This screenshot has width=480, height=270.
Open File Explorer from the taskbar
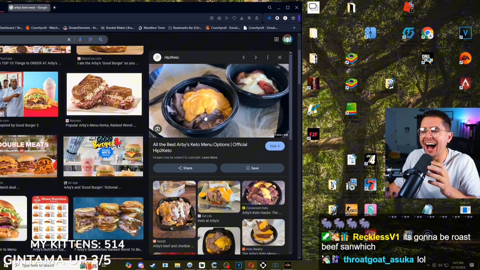(x=177, y=265)
